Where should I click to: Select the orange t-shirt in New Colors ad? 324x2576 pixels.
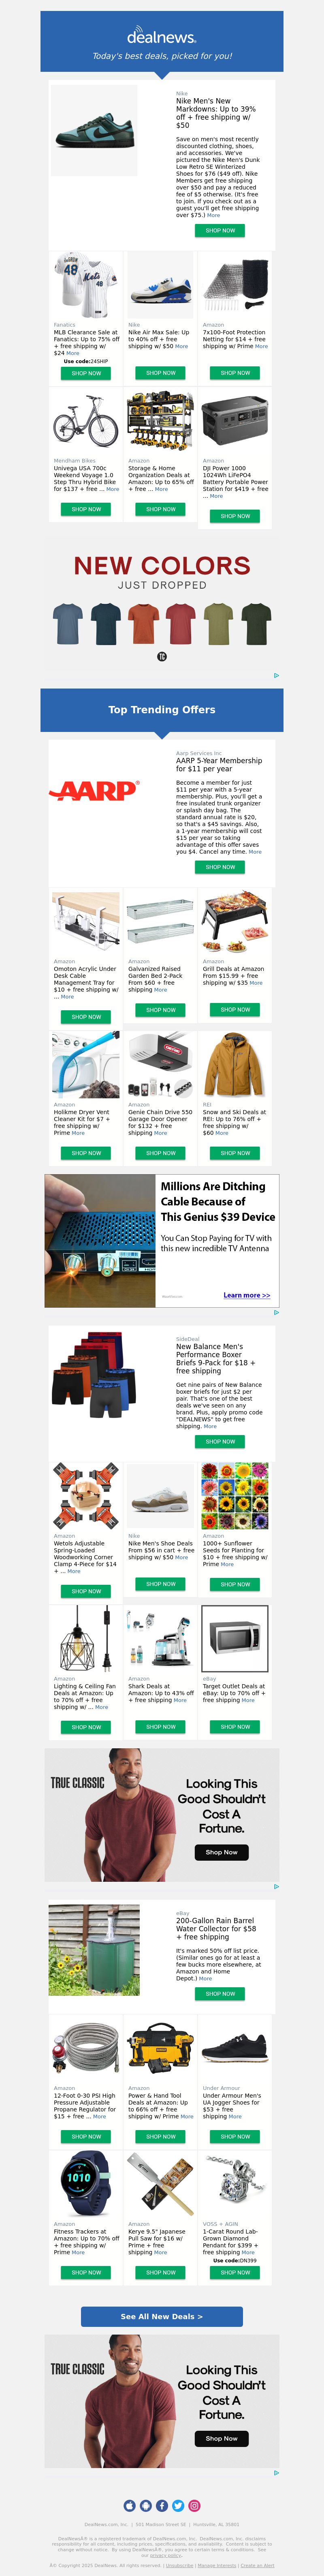click(x=143, y=625)
